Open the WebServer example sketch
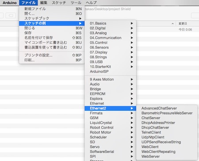This screenshot has height=161, width=199. (x=167, y=157)
